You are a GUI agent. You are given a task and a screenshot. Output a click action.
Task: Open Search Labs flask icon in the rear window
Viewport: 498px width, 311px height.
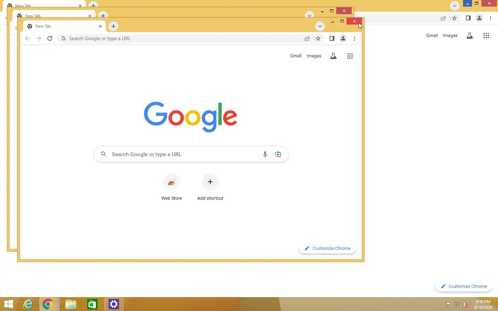470,36
